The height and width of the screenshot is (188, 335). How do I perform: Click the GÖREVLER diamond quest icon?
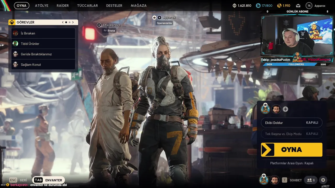point(12,22)
